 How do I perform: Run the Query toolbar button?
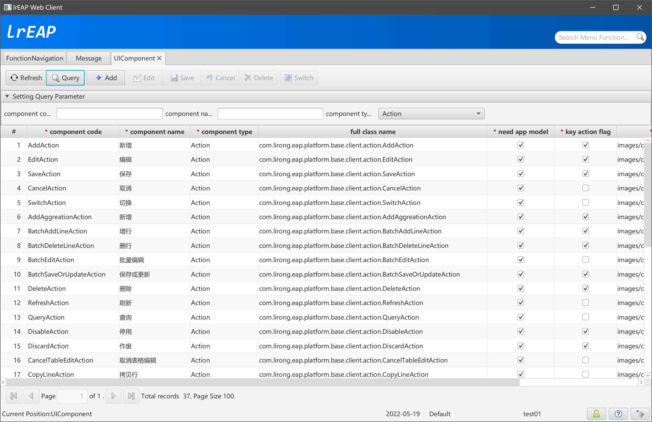click(65, 78)
